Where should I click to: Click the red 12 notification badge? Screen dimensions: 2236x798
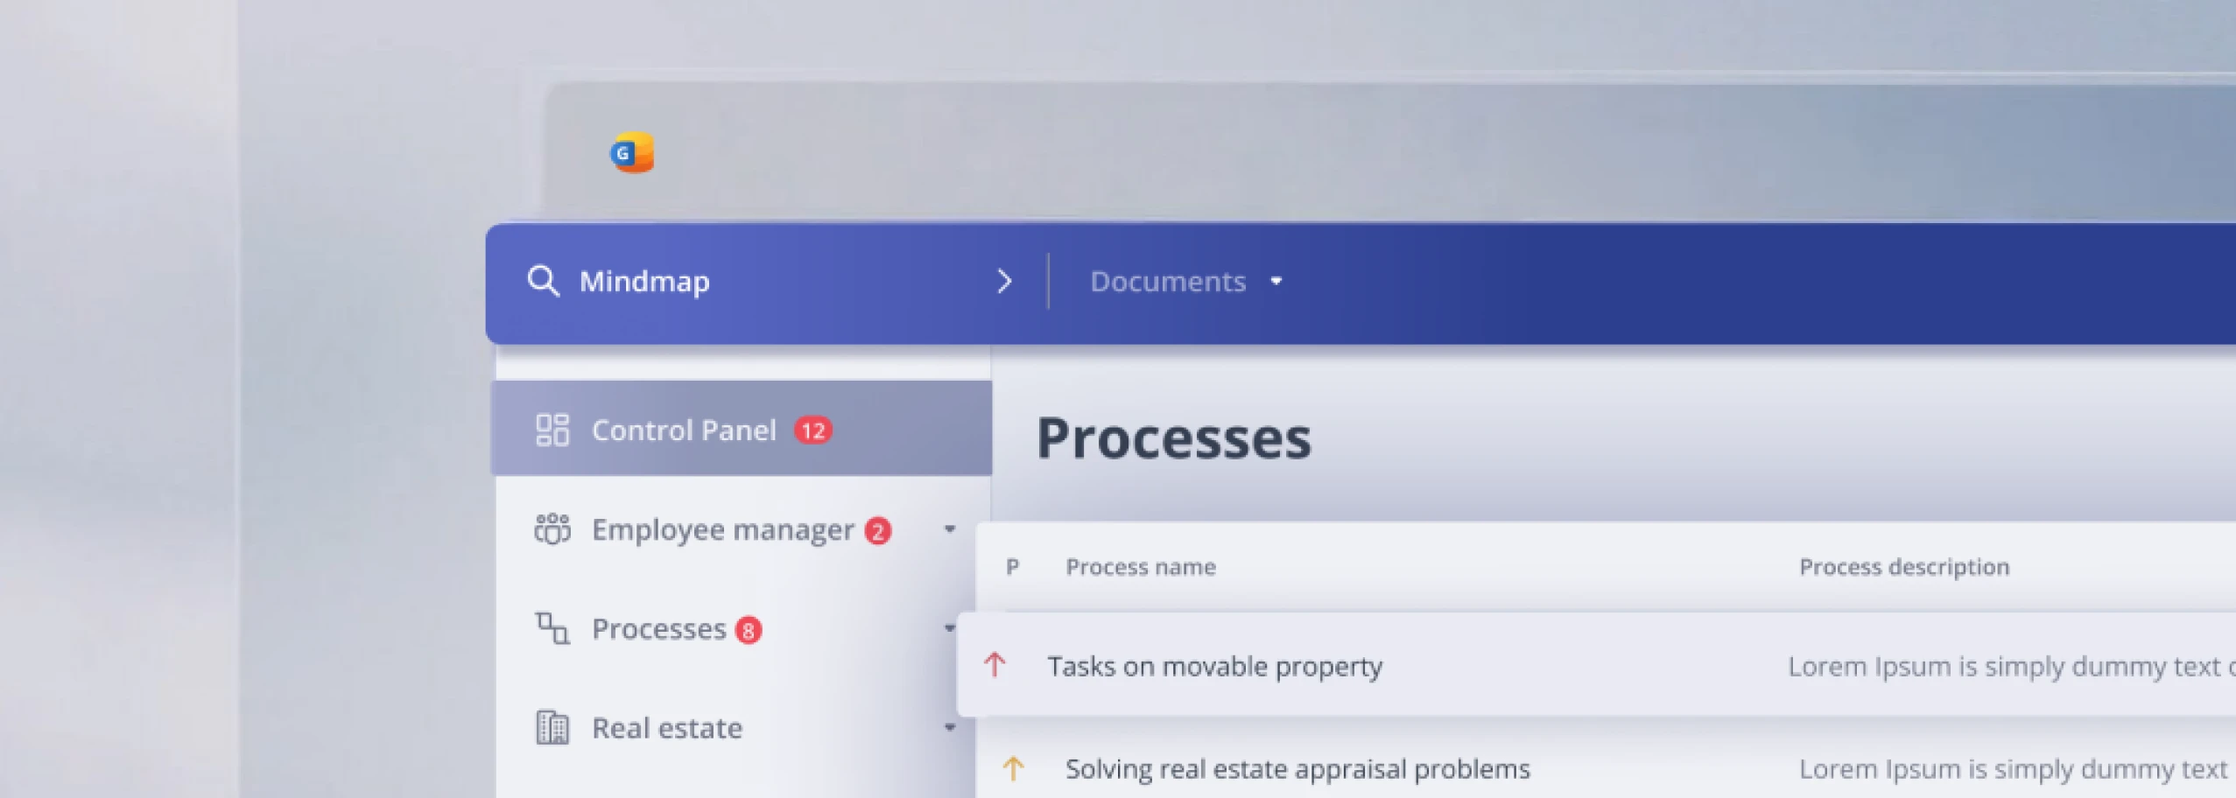[812, 430]
